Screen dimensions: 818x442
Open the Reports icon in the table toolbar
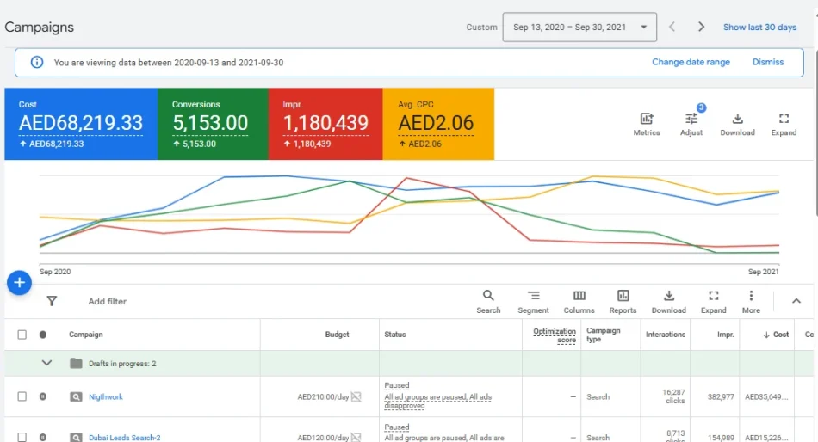pyautogui.click(x=623, y=296)
